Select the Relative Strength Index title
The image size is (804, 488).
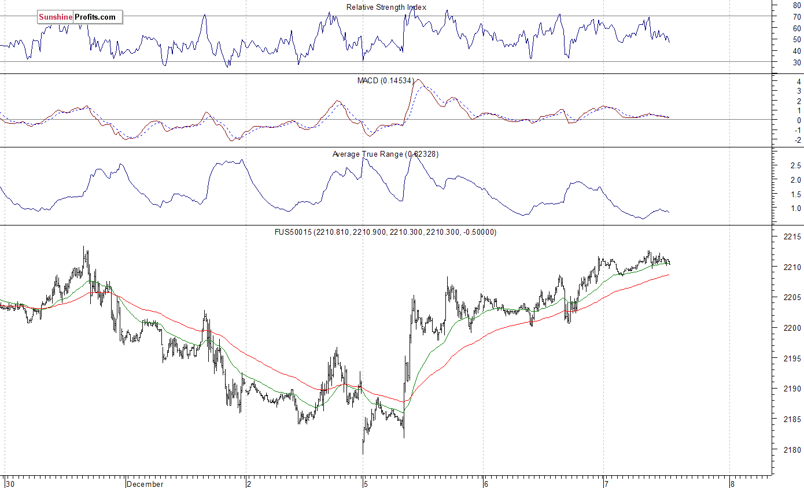[x=386, y=8]
